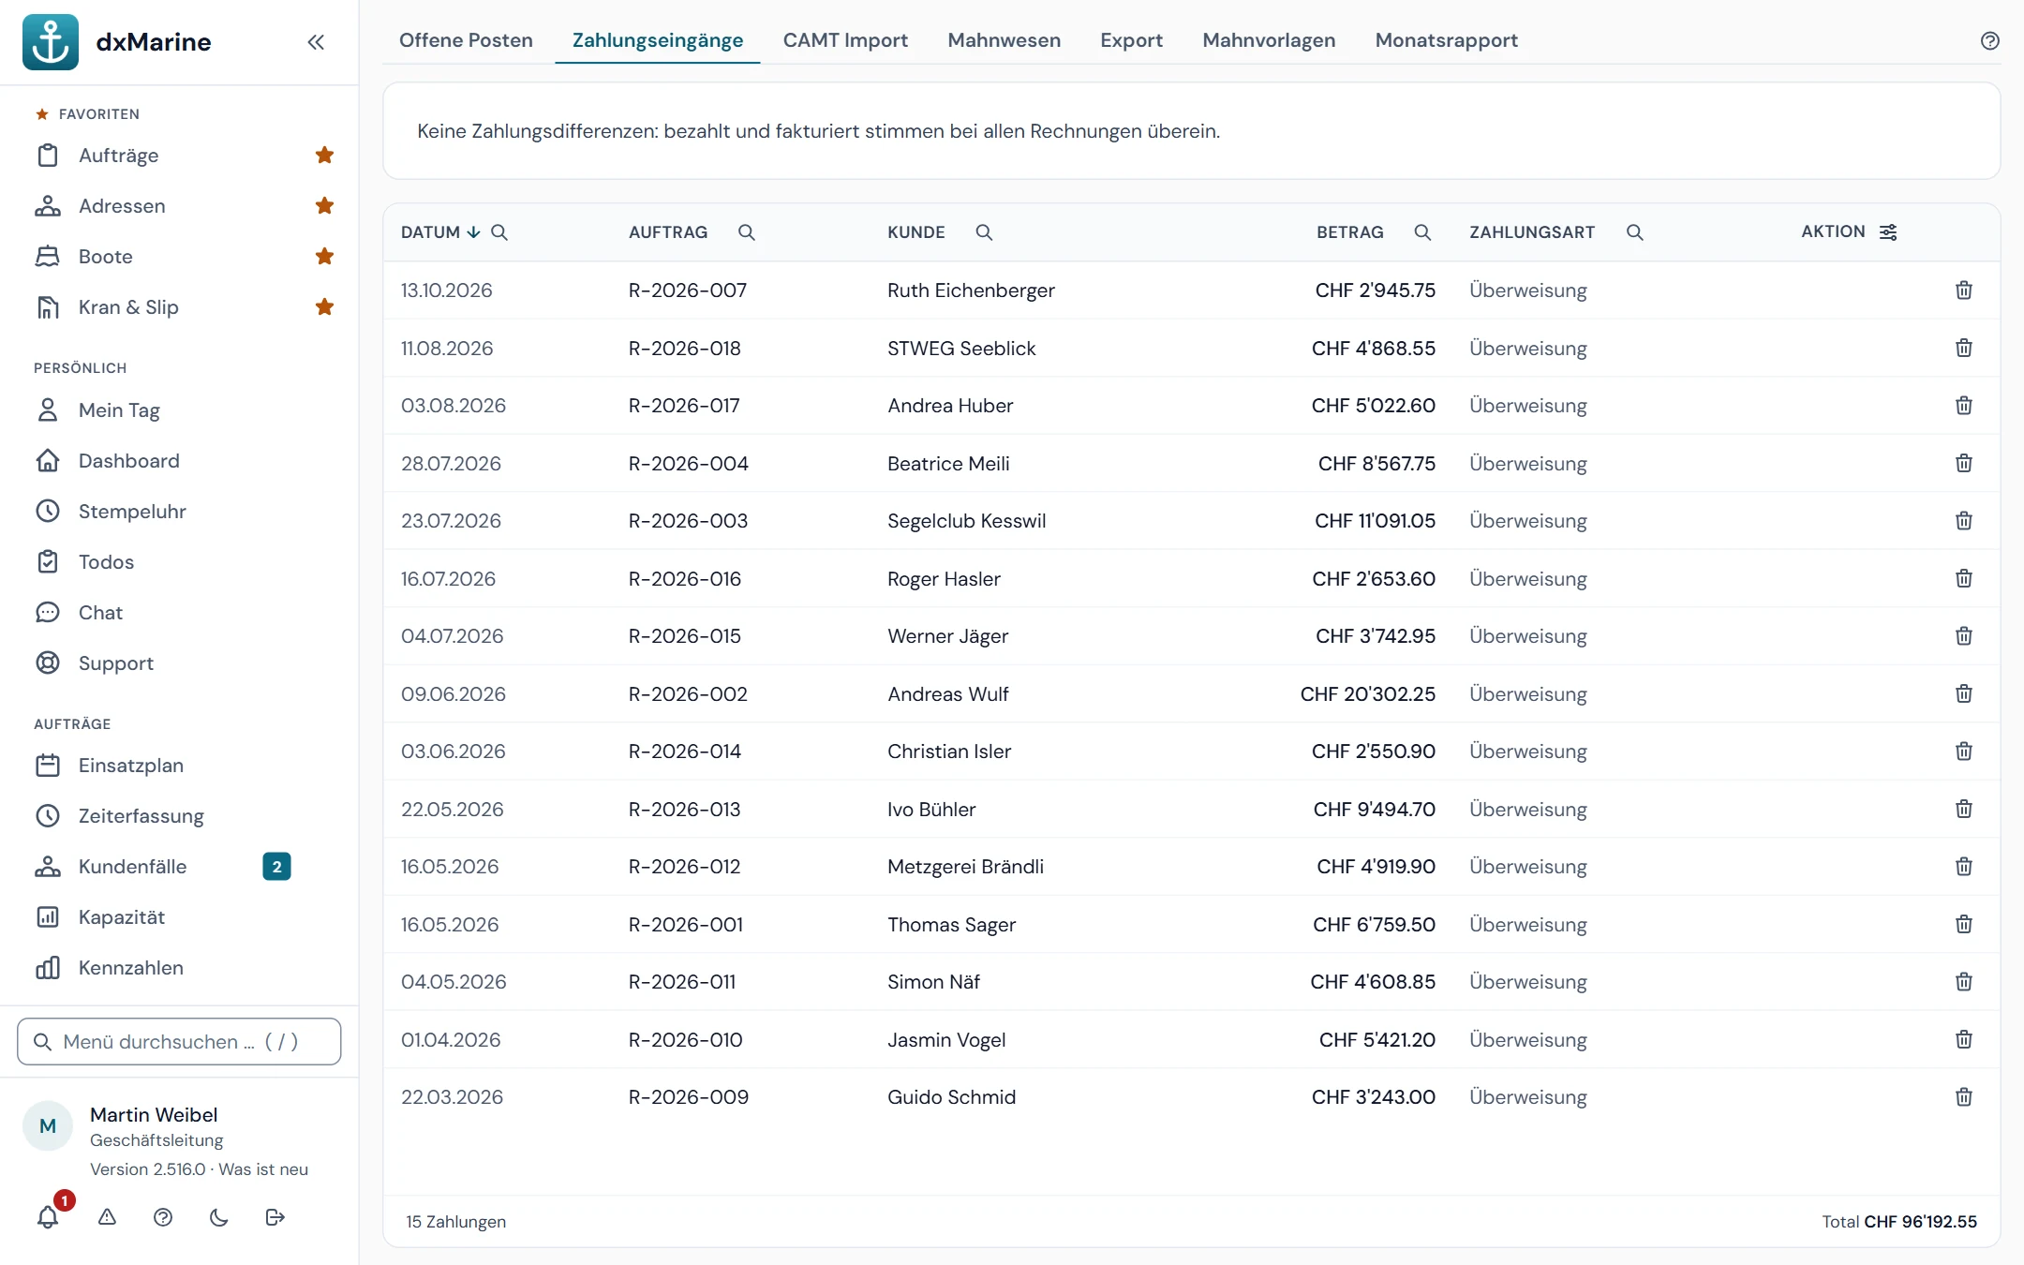
Task: Open the help circle icon in sidebar footer
Action: tap(163, 1217)
